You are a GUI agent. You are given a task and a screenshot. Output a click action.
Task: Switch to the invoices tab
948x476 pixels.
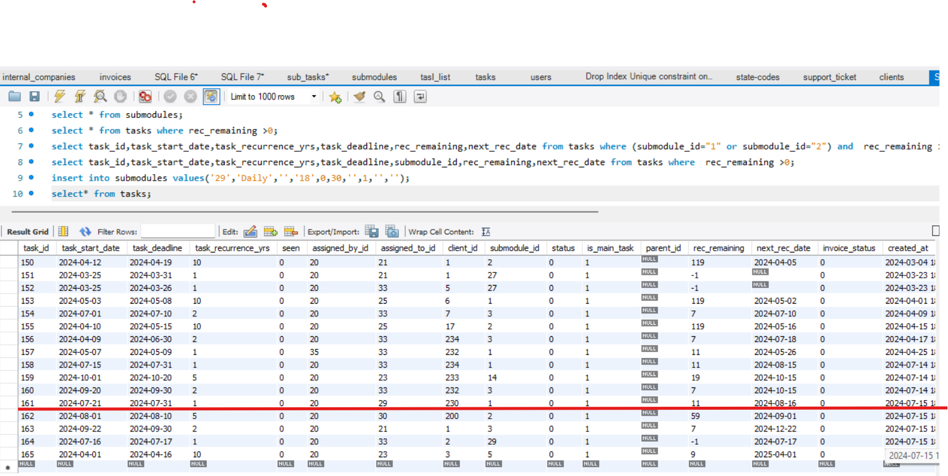115,77
